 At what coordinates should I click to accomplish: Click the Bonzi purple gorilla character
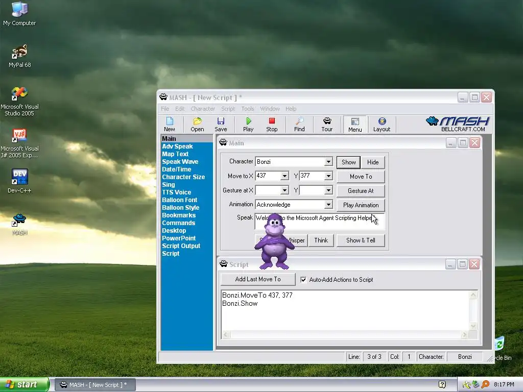click(x=274, y=241)
